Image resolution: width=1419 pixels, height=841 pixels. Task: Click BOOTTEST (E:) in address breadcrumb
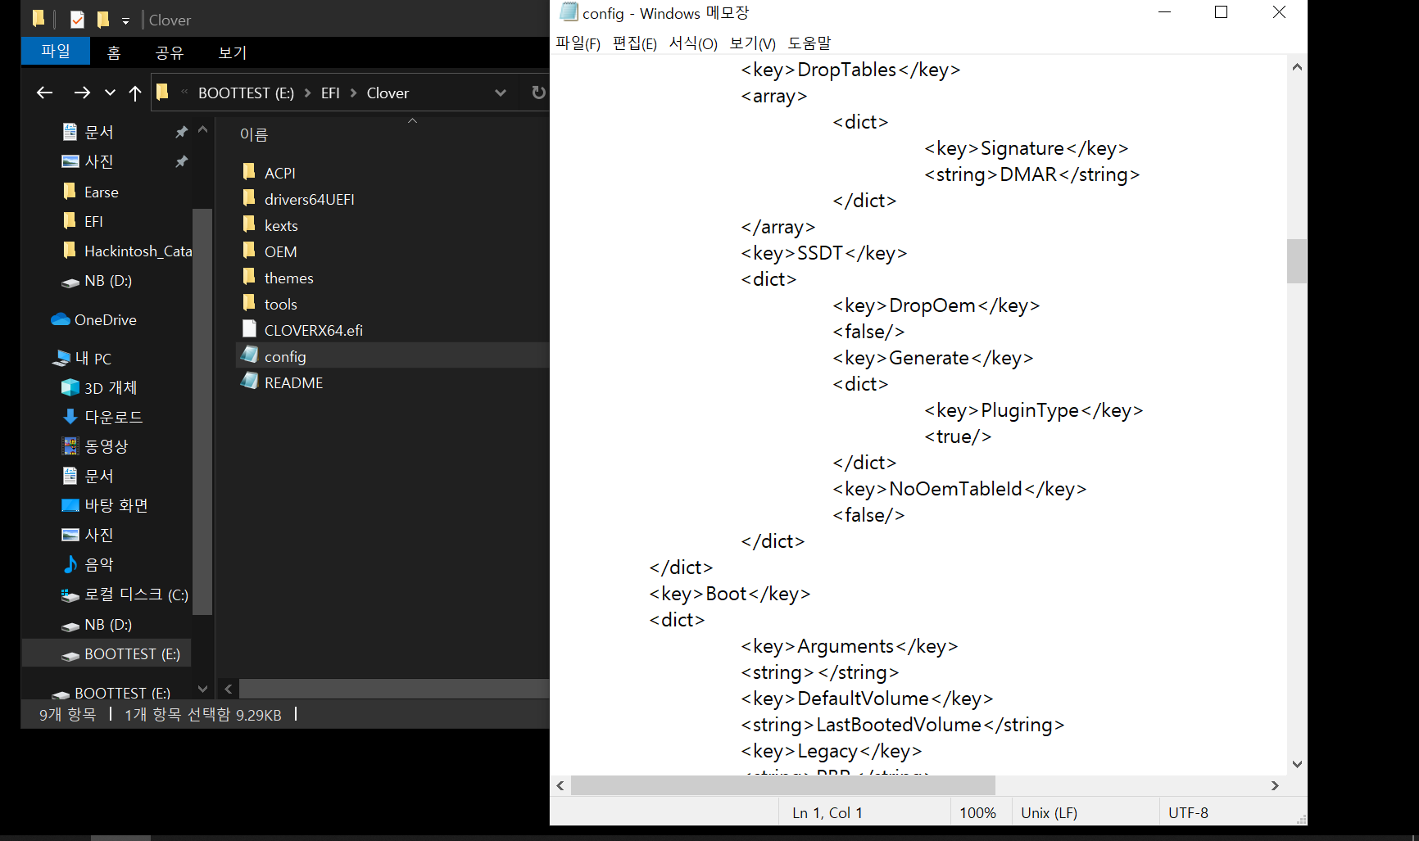(246, 93)
